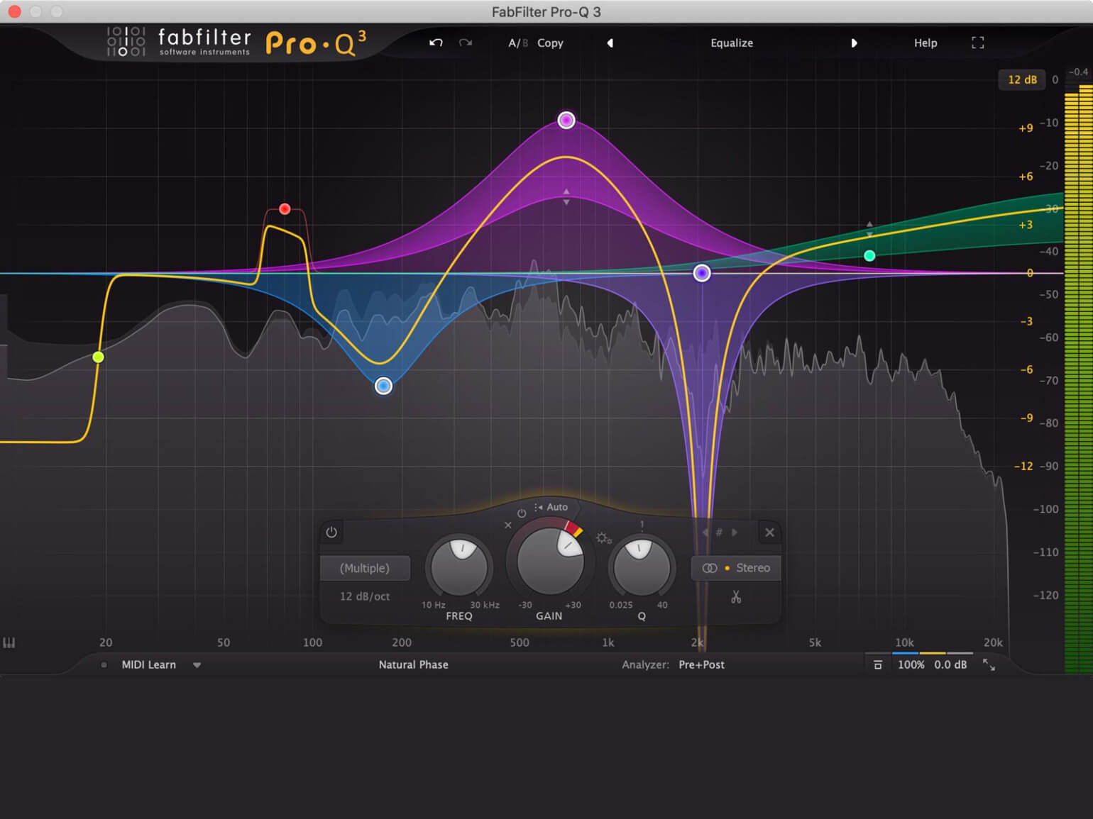Image resolution: width=1093 pixels, height=819 pixels.
Task: Open the Natural Phase processing mode menu
Action: pyautogui.click(x=413, y=664)
